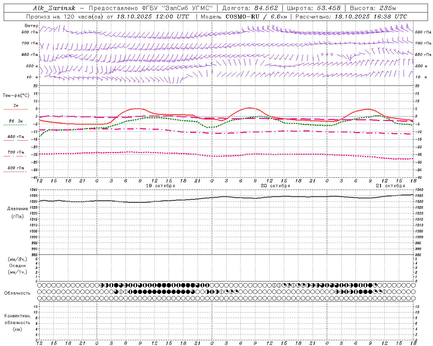This screenshot has height=346, width=433.
Task: Click the "Модель COSMO-RU / 6.6км" text
Action: coord(244,17)
